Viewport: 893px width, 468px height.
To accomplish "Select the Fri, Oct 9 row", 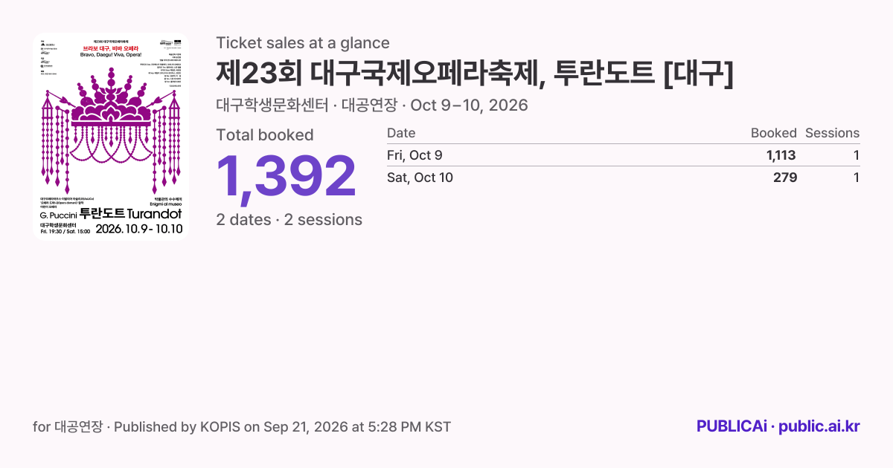I will pos(623,155).
